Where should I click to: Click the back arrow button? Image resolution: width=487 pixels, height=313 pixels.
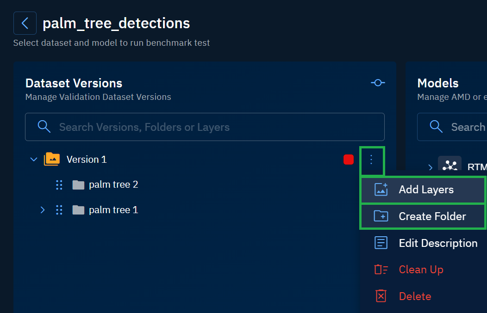(x=25, y=23)
